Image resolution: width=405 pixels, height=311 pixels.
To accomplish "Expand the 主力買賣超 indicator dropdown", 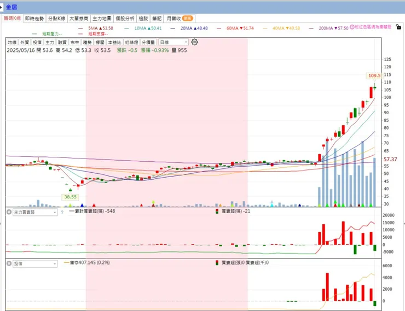I will (35, 212).
